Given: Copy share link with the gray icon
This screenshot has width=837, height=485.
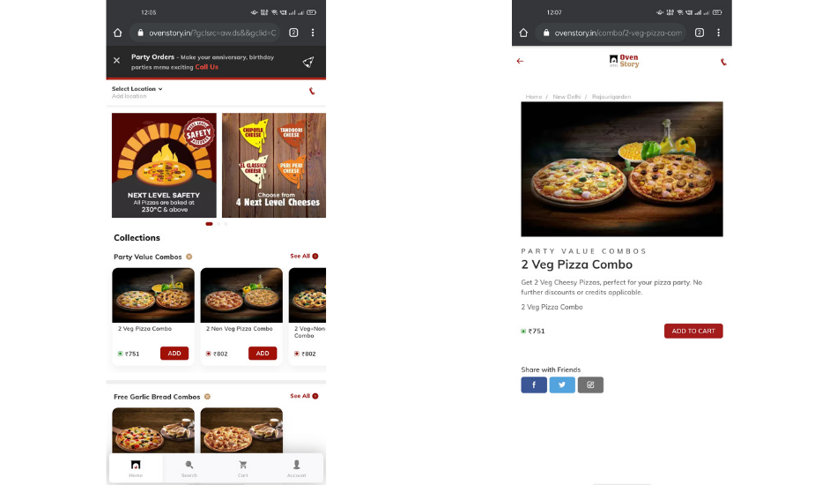Looking at the screenshot, I should 590,384.
